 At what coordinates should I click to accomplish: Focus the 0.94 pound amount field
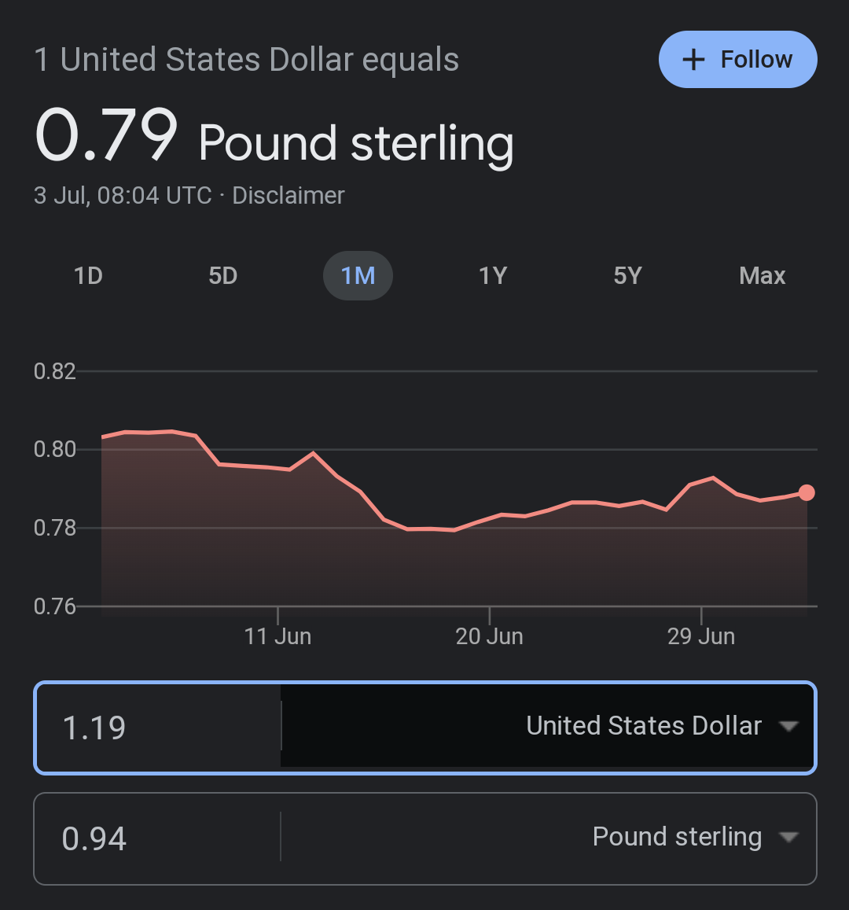pos(158,838)
